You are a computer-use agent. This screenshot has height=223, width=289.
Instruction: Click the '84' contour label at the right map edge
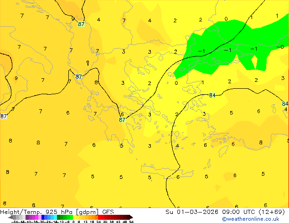285,104
